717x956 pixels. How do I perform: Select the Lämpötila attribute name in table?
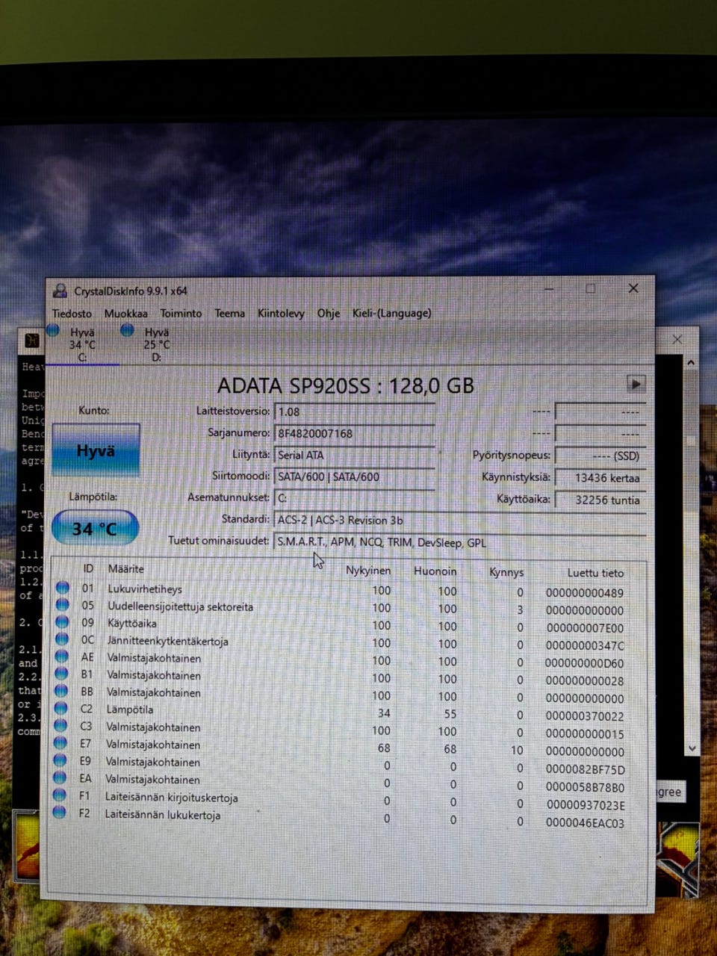point(129,710)
